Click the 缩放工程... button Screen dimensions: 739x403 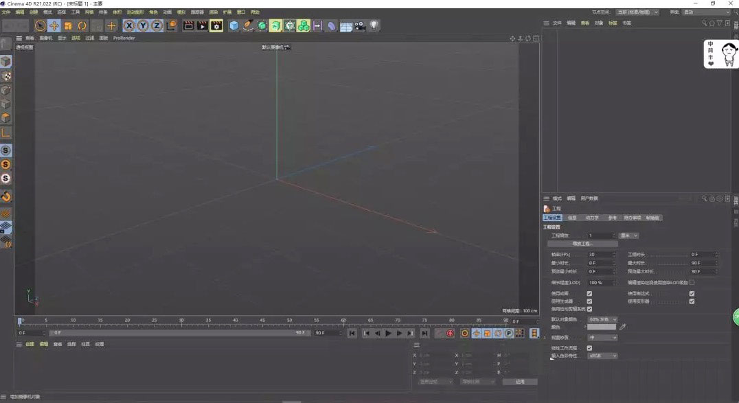coord(582,244)
